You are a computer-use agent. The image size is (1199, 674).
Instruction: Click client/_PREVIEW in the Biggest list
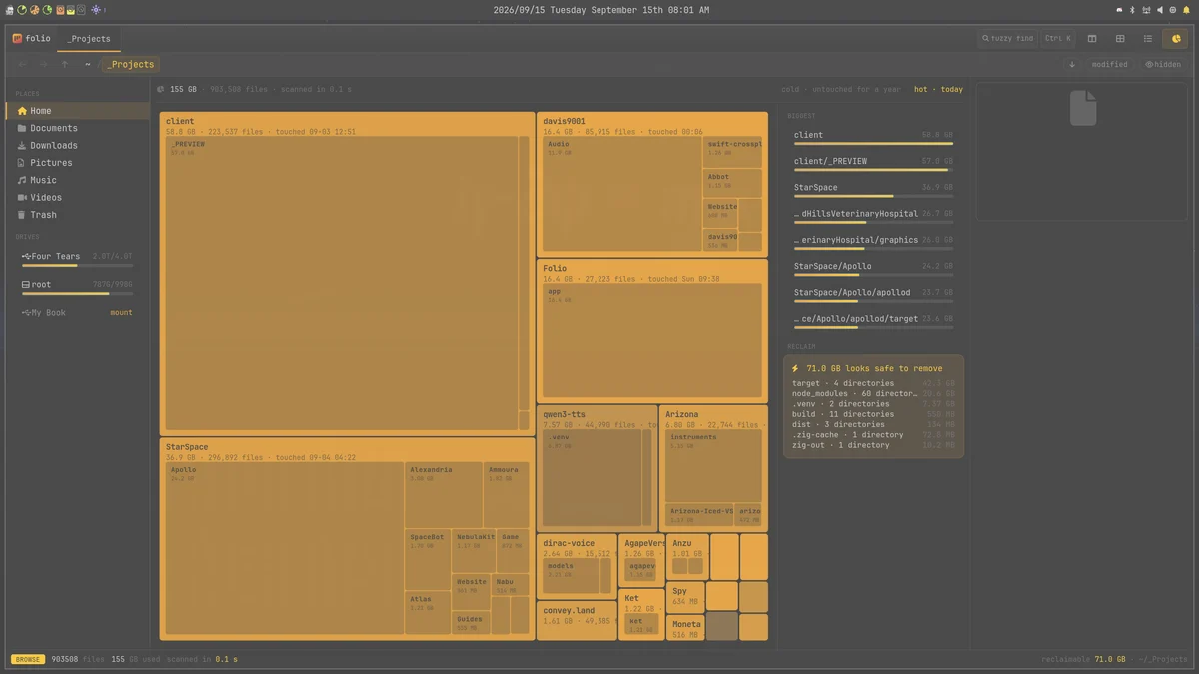[x=873, y=163]
